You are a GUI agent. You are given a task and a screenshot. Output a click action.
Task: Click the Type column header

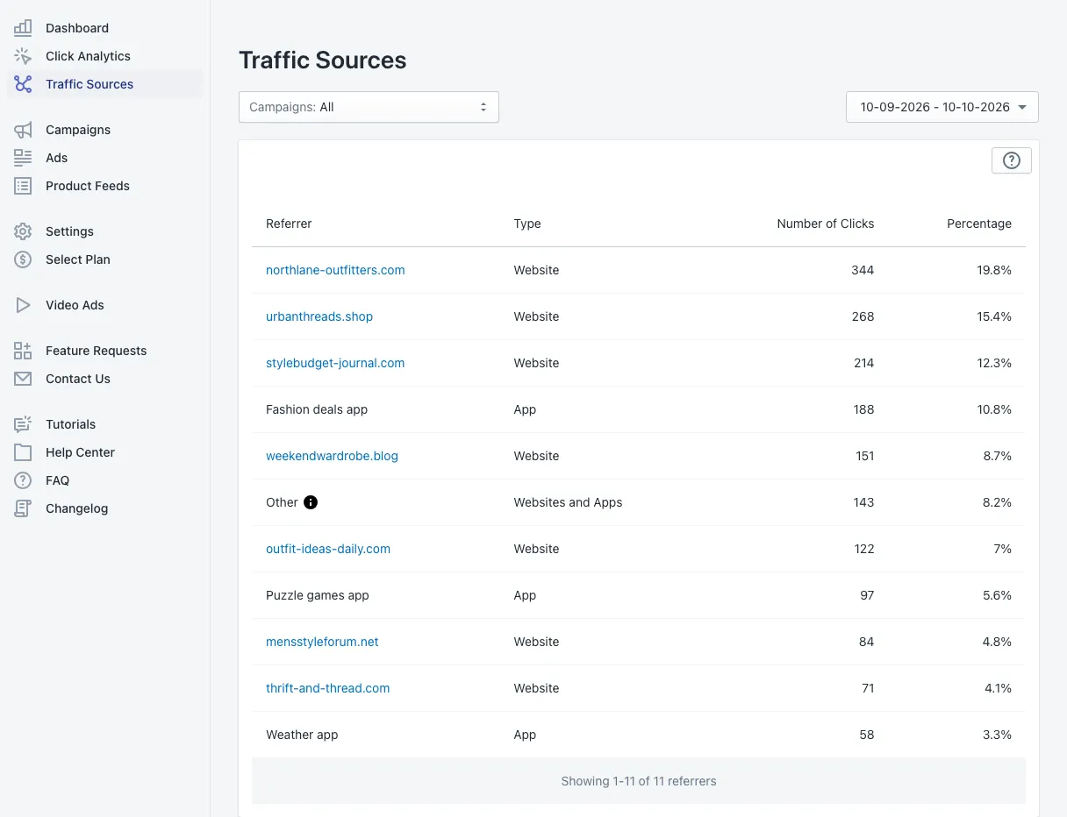[527, 224]
